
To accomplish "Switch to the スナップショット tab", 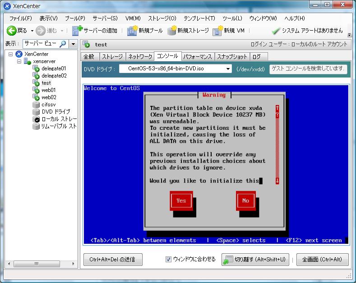I will (x=232, y=56).
